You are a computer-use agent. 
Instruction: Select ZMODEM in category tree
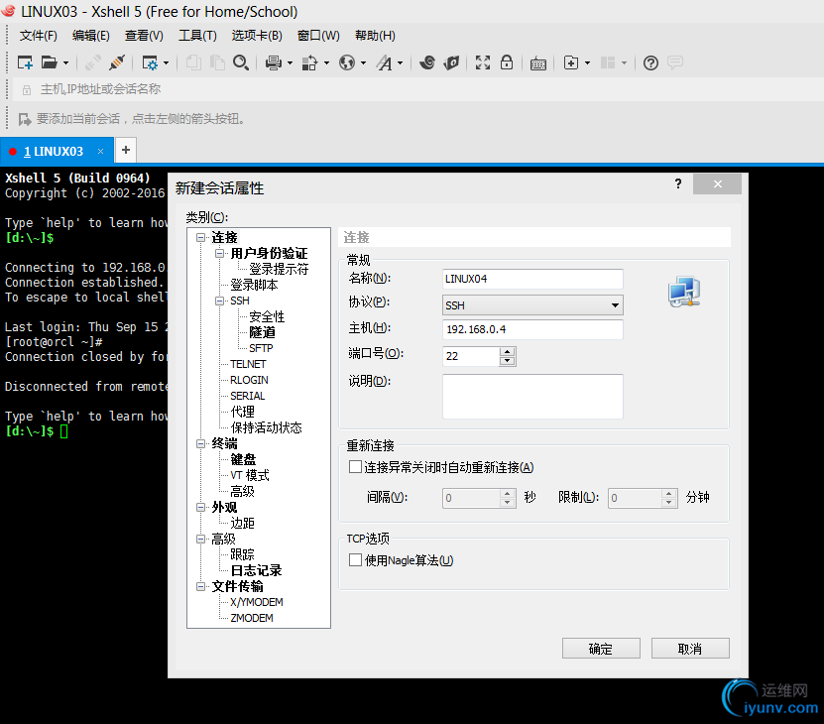tap(252, 618)
